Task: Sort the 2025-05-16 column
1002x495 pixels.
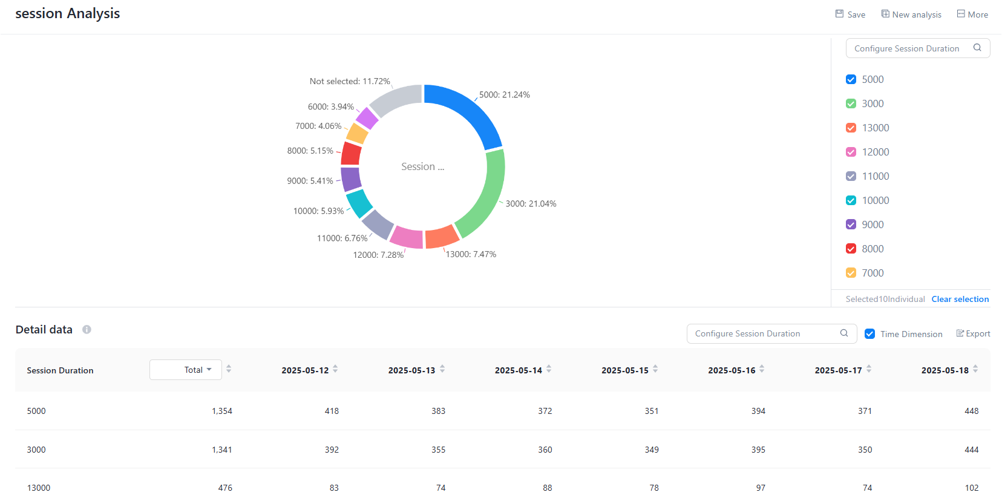Action: coord(762,369)
